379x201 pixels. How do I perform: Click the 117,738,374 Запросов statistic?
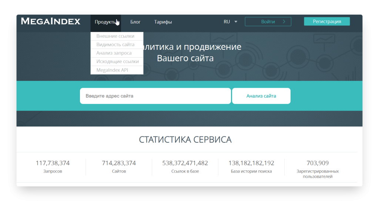(x=53, y=166)
